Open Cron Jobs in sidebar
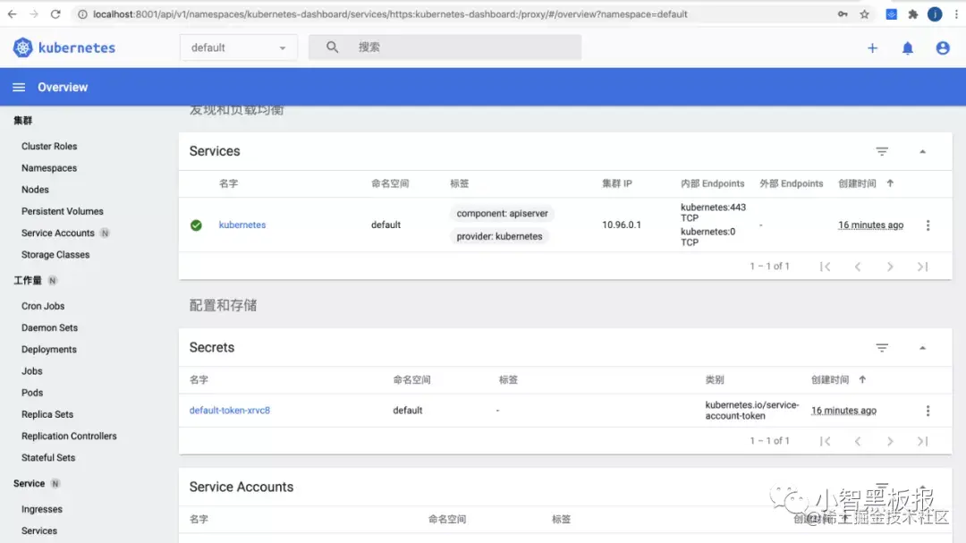 point(43,306)
